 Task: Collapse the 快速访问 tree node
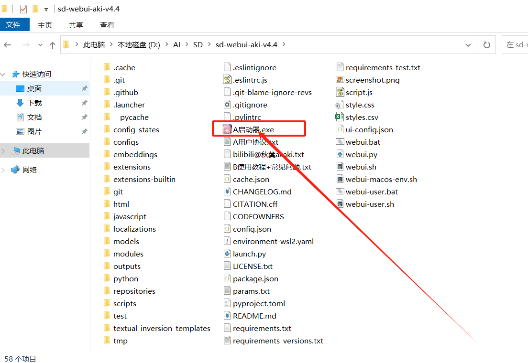pyautogui.click(x=3, y=75)
